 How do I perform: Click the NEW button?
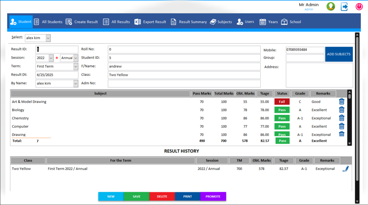click(111, 196)
